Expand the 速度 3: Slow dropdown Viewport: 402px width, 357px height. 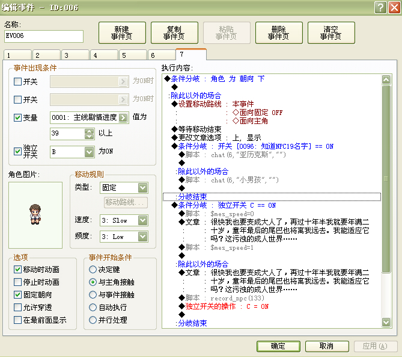143,220
